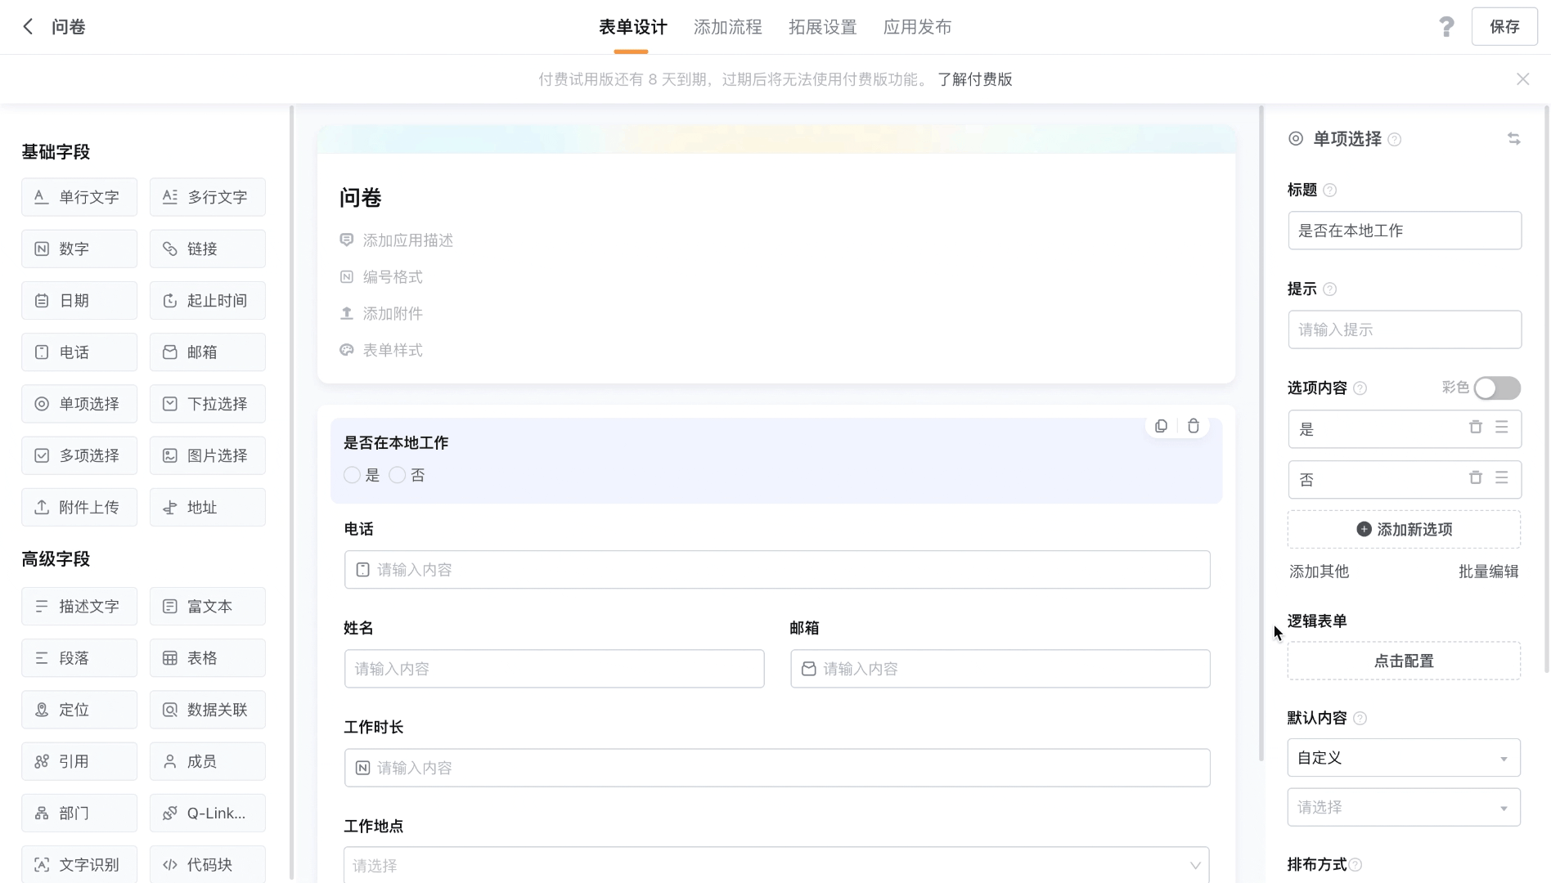Switch to the 拓展设置 tab
This screenshot has height=883, width=1551.
click(x=822, y=27)
